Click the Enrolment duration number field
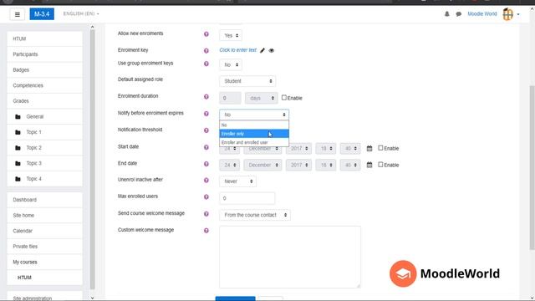Screen dimensions: 535x301 (x=231, y=98)
